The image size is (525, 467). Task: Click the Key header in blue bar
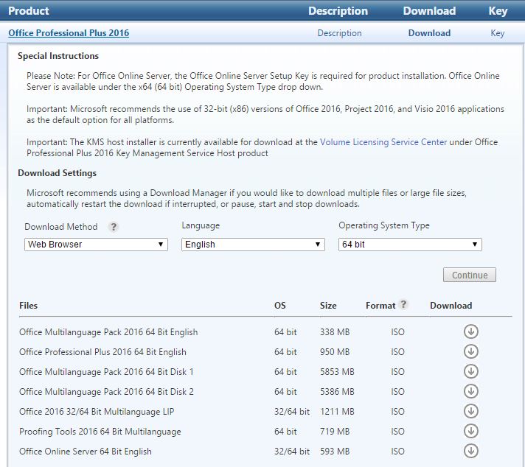click(498, 11)
